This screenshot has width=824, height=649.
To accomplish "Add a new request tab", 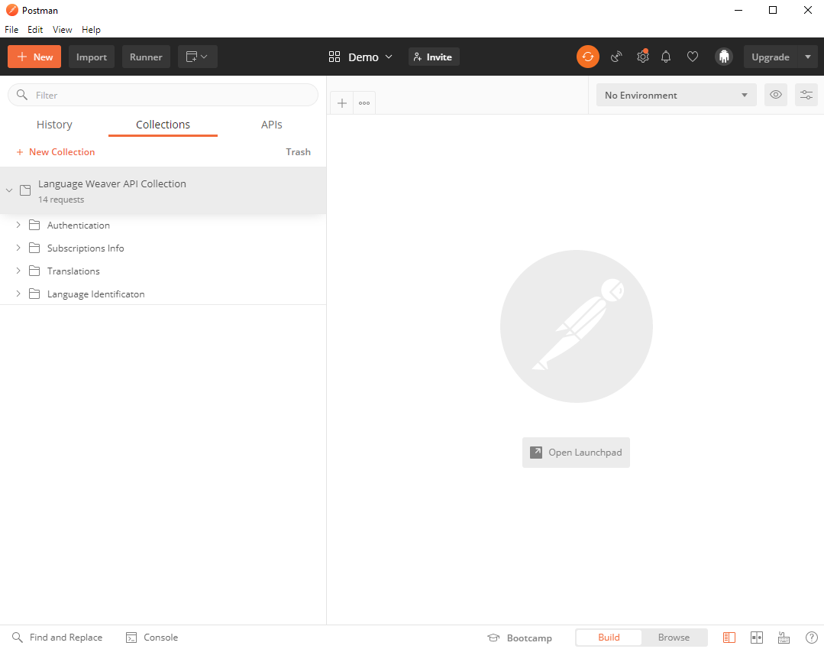I will 342,103.
